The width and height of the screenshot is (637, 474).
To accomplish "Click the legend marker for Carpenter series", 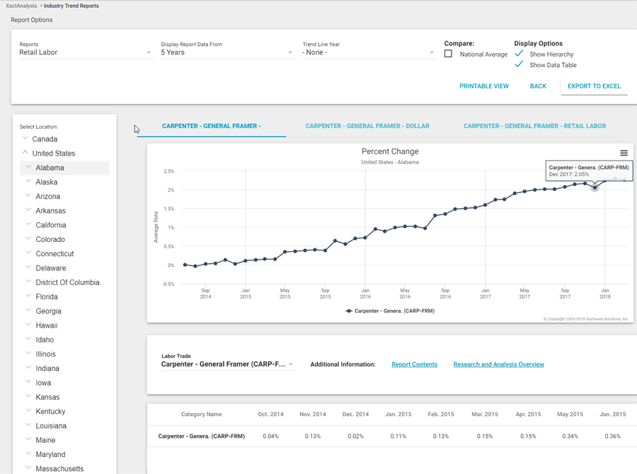I will (349, 311).
